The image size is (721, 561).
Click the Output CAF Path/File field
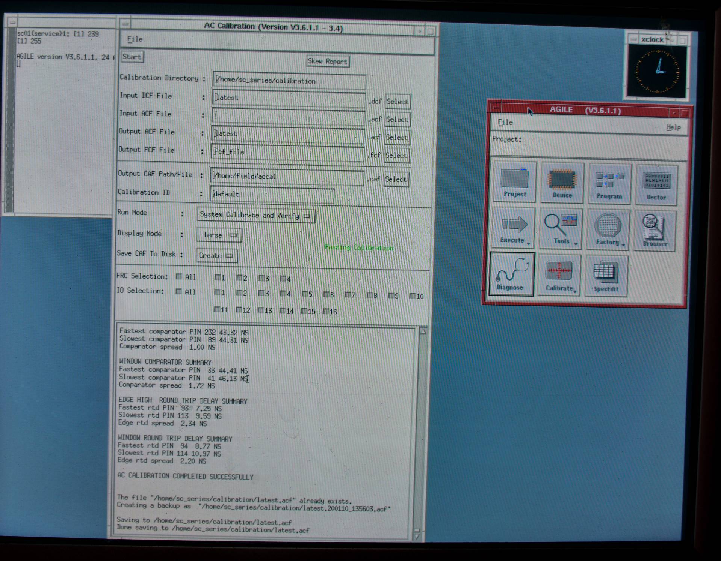pos(287,176)
